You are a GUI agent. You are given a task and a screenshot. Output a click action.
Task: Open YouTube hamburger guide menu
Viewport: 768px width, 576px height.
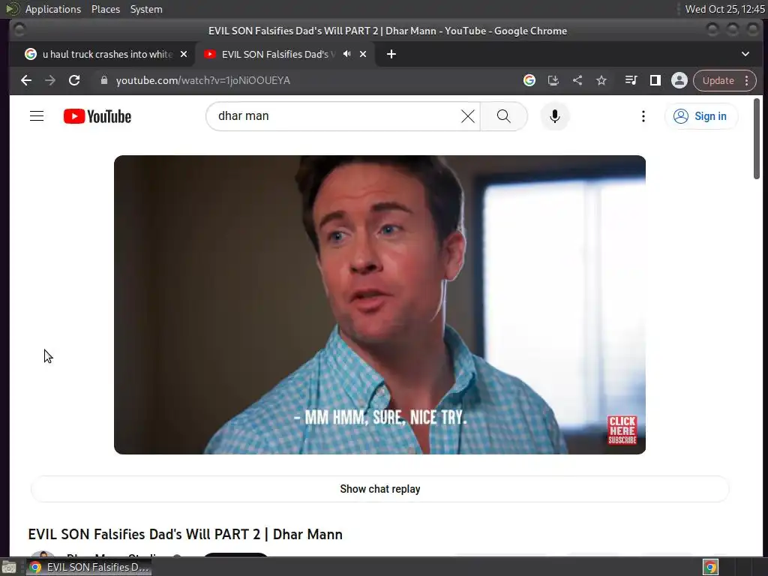pyautogui.click(x=37, y=116)
